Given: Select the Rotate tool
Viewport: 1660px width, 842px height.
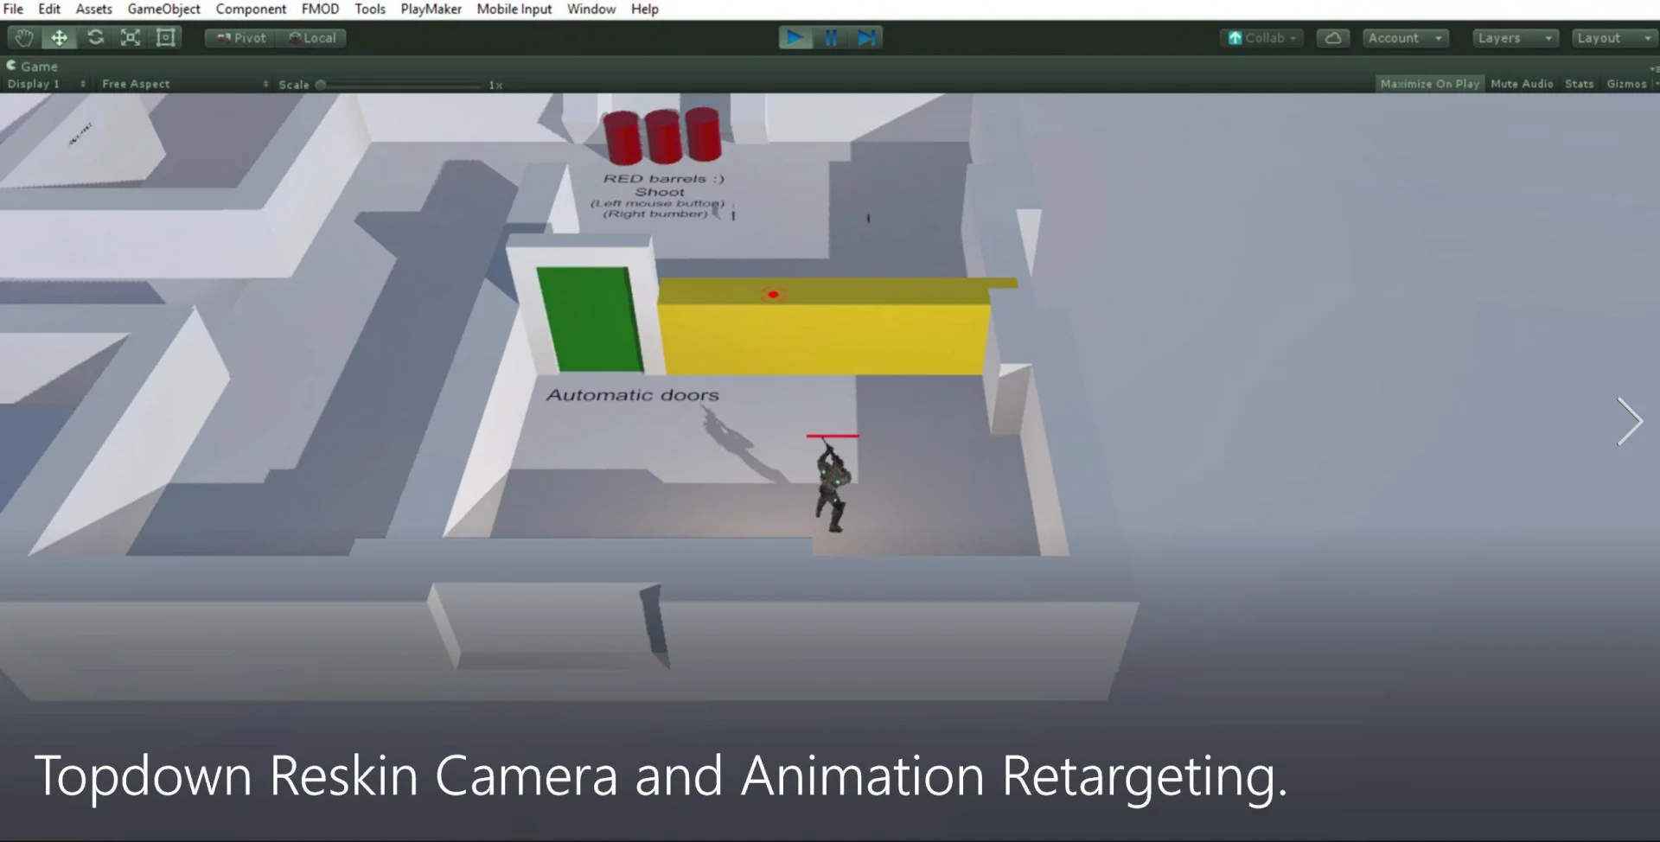Looking at the screenshot, I should pyautogui.click(x=95, y=38).
